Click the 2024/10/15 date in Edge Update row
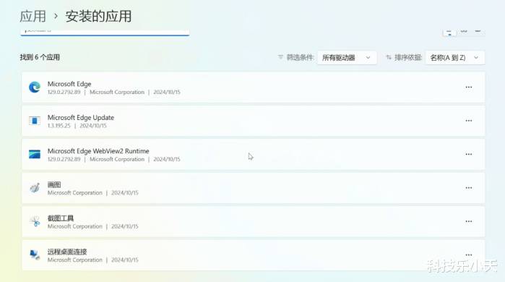Viewport: 505px width, 282px height. tap(93, 126)
